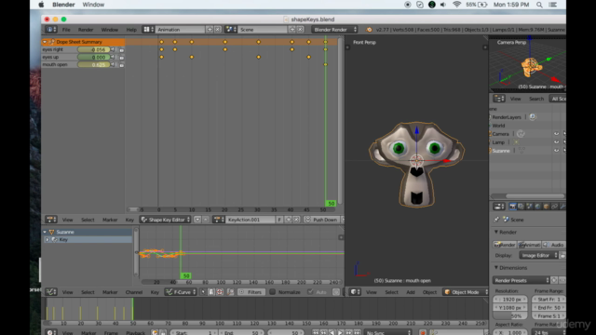Unlink the KeyAction.001 action

[296, 220]
